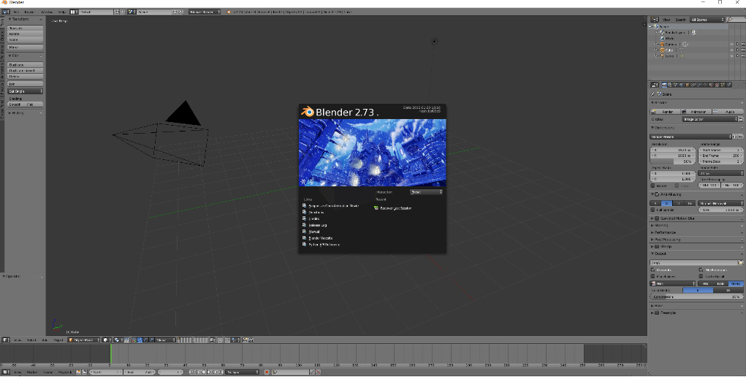Open the Physics properties tab icon
Screen dimensions: 746x377
pos(728,85)
